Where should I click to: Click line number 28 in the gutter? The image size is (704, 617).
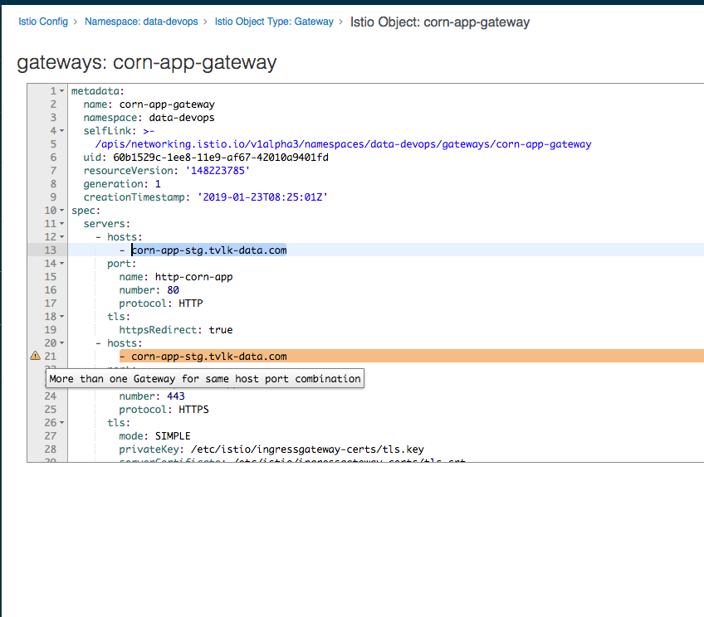[51, 449]
